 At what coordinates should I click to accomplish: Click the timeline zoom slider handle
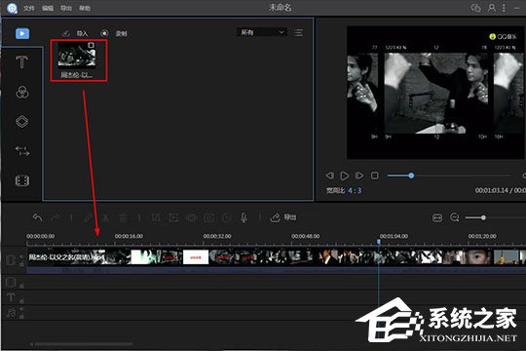pos(483,217)
